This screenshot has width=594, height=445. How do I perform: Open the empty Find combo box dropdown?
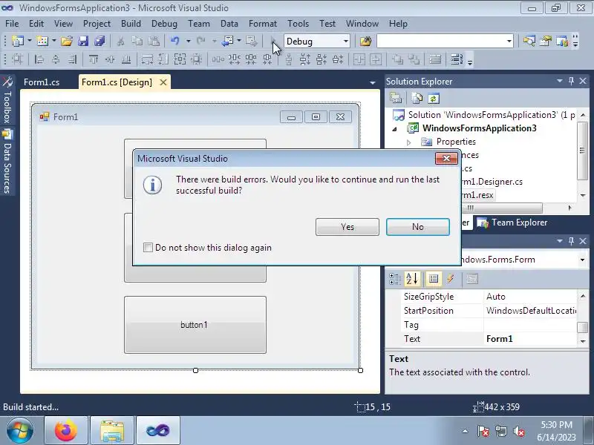click(509, 42)
